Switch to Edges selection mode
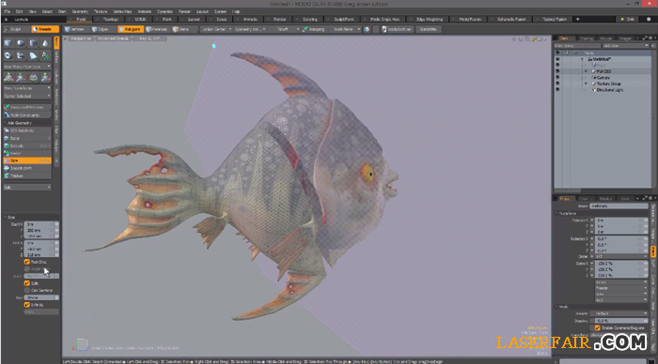This screenshot has height=364, width=658. [x=101, y=29]
